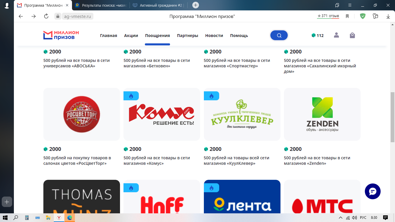Open the «Комус» offer title link

pos(157,160)
